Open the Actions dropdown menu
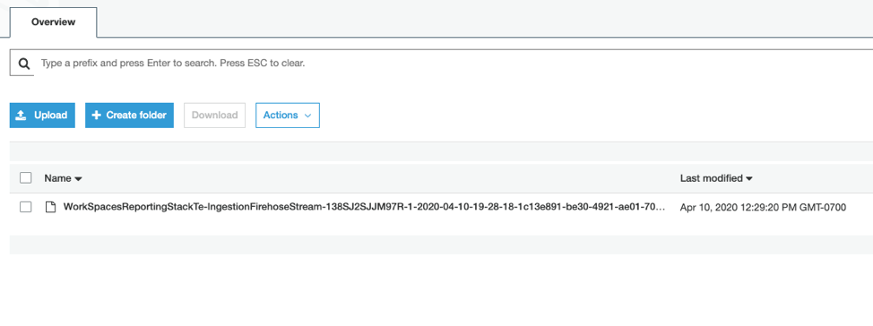 pos(288,116)
